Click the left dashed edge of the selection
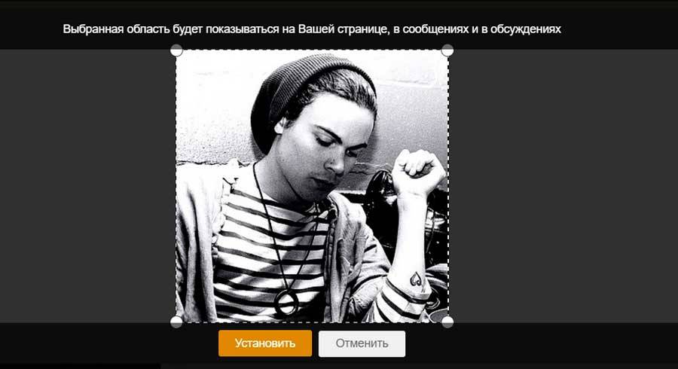The image size is (678, 369). coord(176,186)
